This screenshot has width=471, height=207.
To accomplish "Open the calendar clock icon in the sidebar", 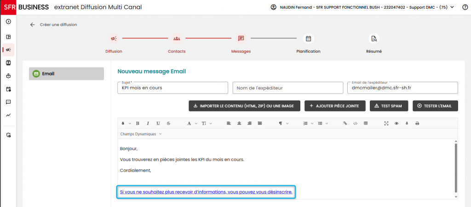I will pyautogui.click(x=8, y=89).
